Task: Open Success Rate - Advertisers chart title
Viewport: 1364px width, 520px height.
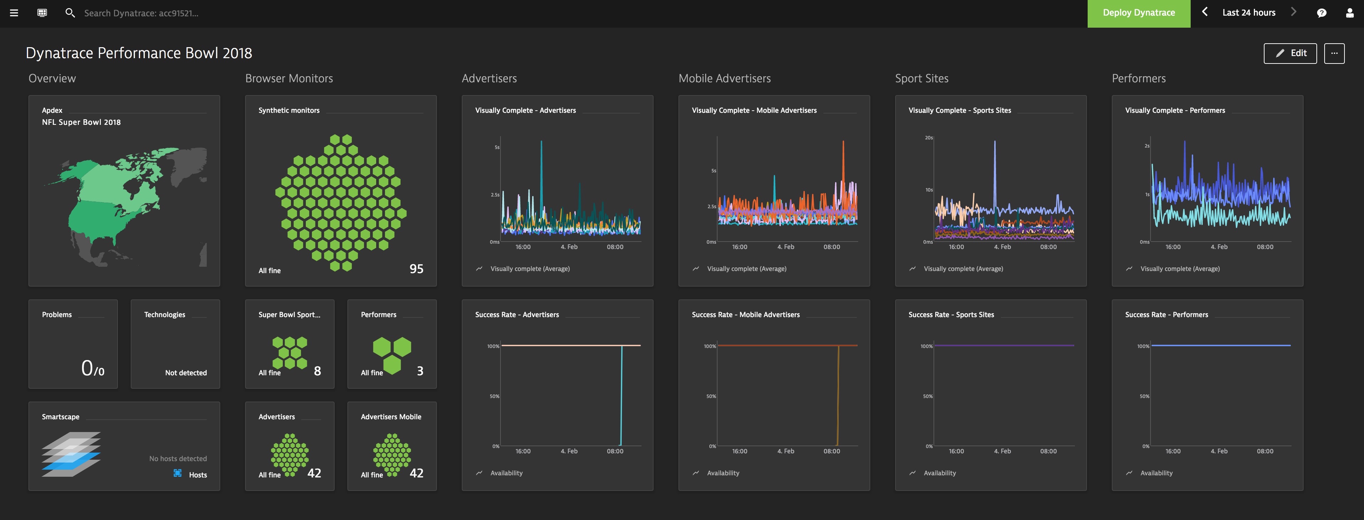Action: (x=517, y=315)
